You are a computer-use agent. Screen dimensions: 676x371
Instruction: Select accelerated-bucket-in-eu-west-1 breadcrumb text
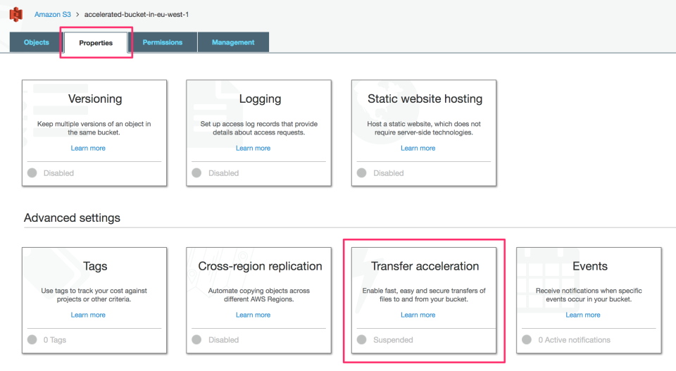pyautogui.click(x=136, y=14)
